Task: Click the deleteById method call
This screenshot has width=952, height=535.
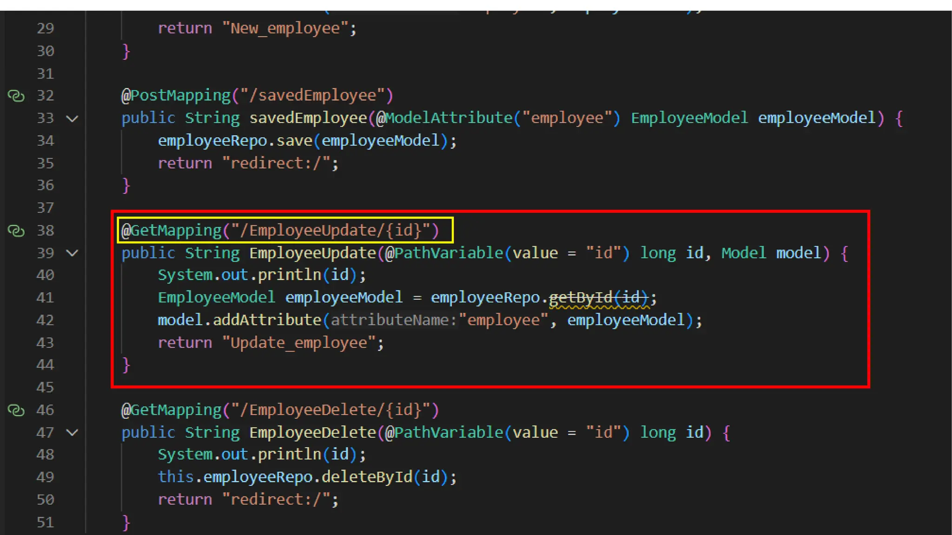Action: coord(367,477)
